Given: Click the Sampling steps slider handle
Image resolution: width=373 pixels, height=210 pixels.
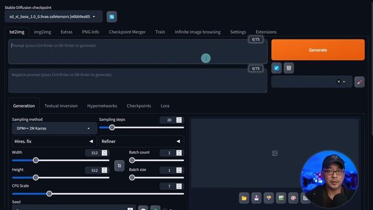Looking at the screenshot, I should (x=112, y=127).
